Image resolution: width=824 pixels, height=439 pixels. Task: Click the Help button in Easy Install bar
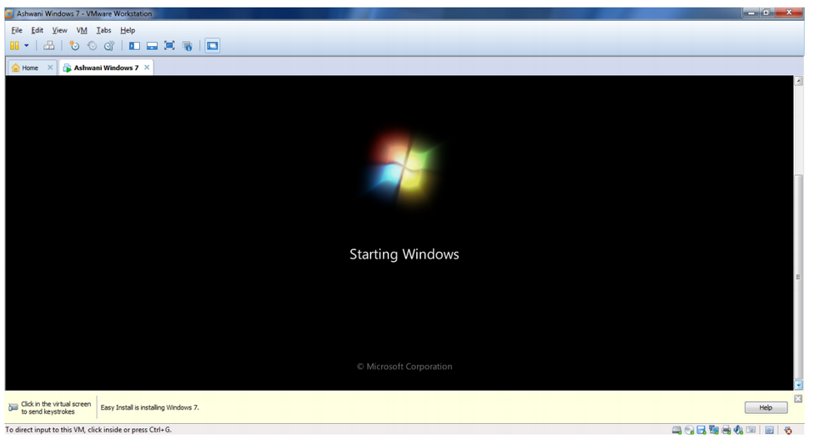pyautogui.click(x=765, y=408)
